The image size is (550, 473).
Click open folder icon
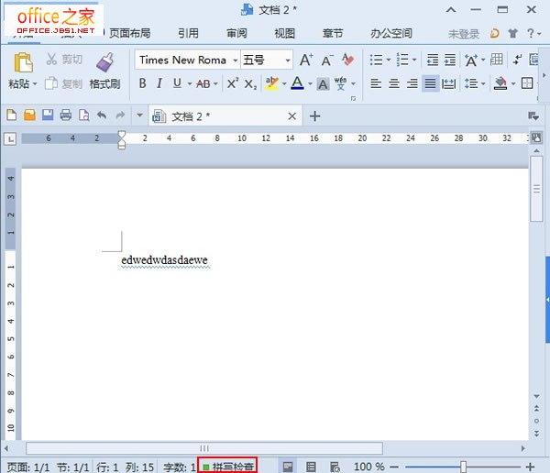pyautogui.click(x=30, y=115)
